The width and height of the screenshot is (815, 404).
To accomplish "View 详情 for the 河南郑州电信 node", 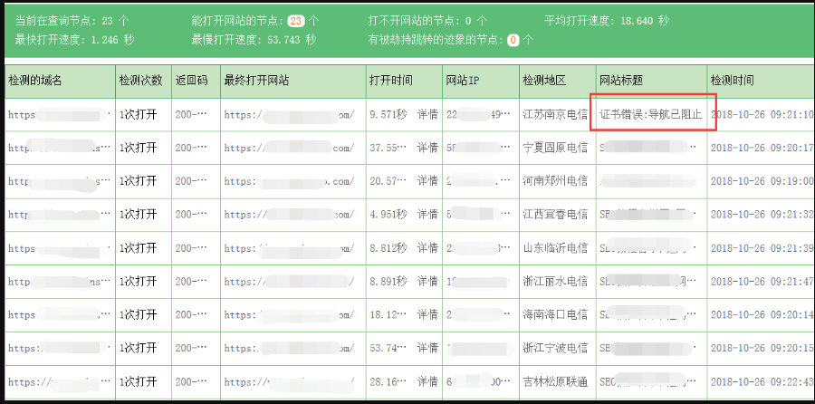I will (427, 182).
